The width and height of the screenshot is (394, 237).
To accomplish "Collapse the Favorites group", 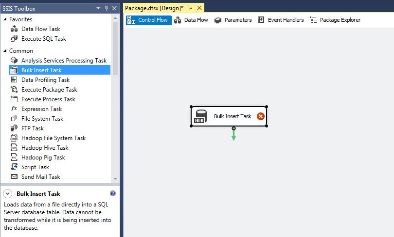I will tap(5, 19).
